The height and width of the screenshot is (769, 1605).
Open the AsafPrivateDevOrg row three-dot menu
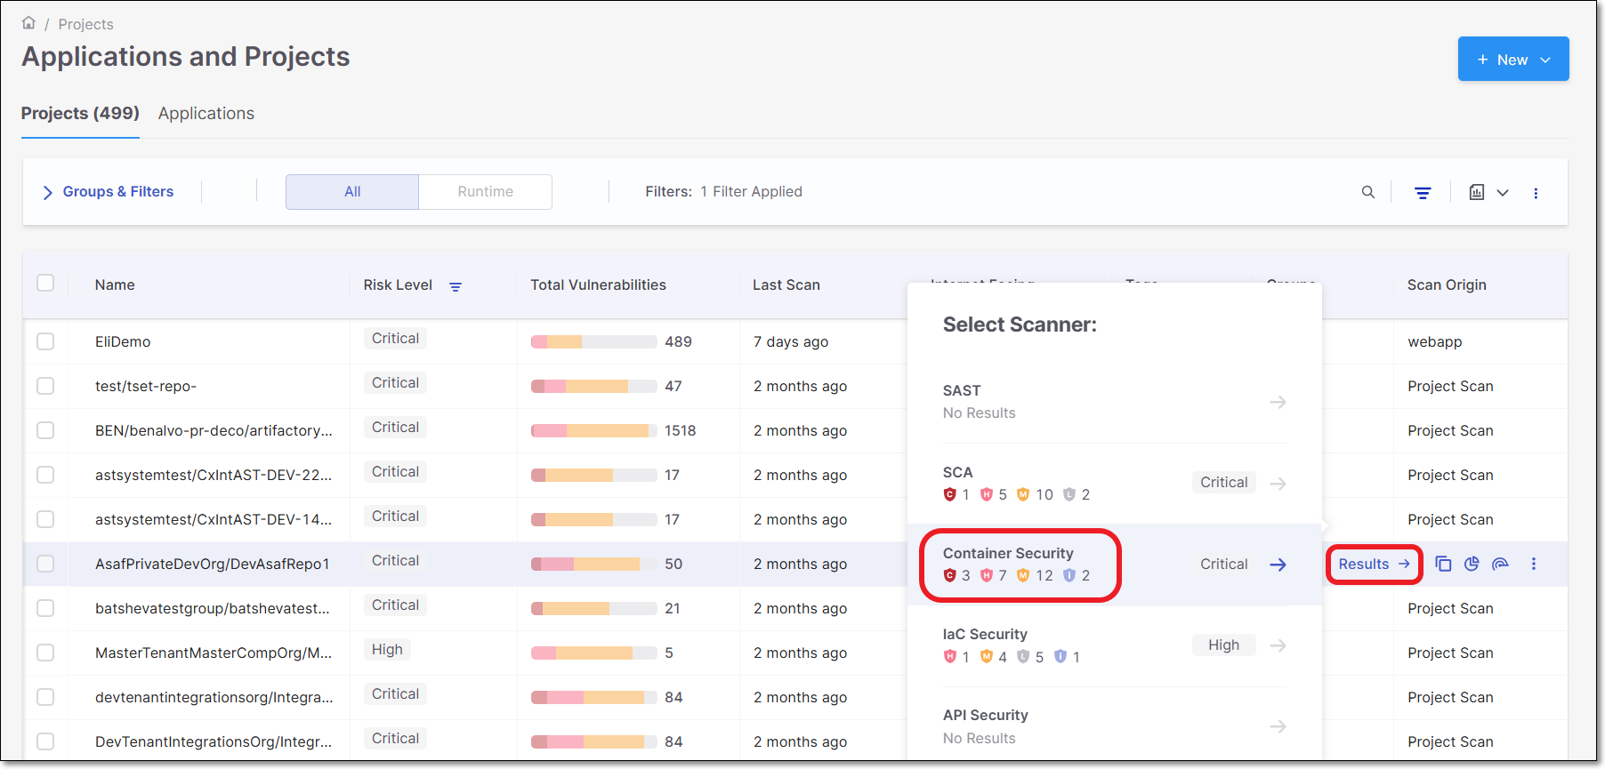(x=1534, y=564)
